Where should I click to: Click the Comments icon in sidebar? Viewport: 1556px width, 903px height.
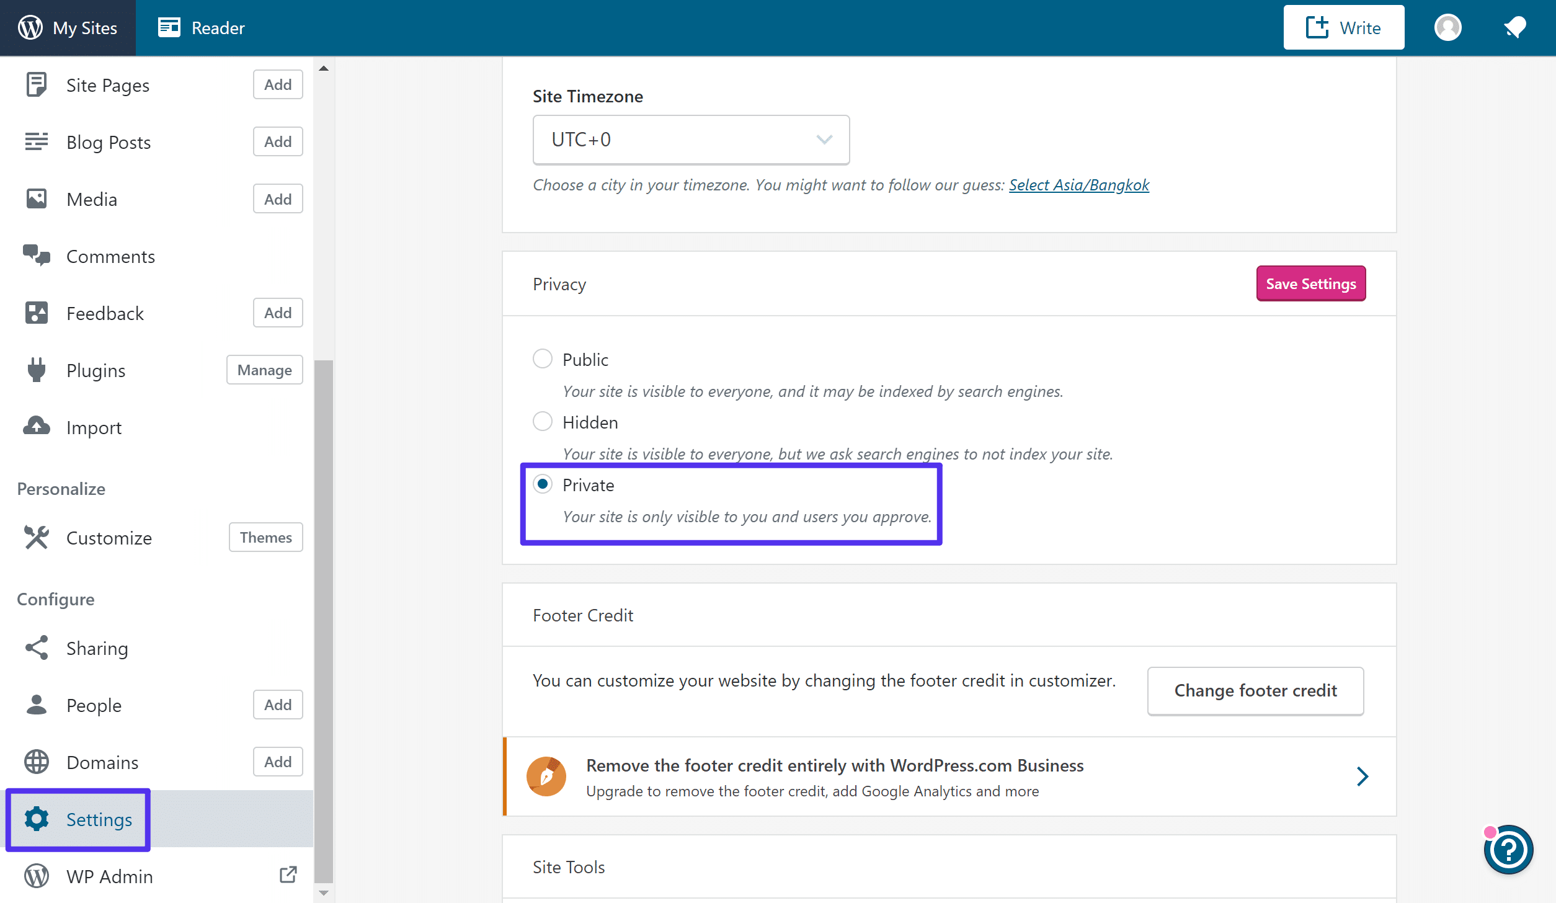[37, 256]
